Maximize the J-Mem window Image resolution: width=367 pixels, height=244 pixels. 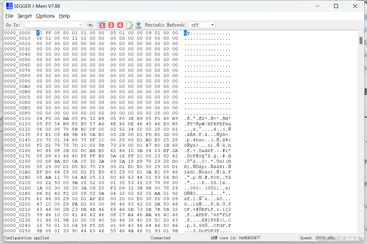pyautogui.click(x=336, y=6)
